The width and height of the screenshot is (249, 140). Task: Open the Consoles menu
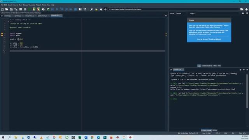tap(32, 5)
